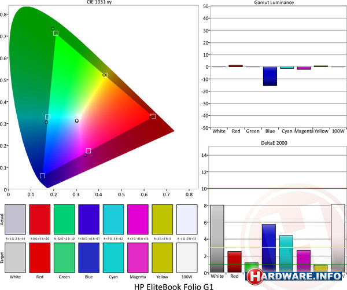Select the 'R+7 G-3 B+12' value text
The image size is (347, 290).
click(x=113, y=239)
